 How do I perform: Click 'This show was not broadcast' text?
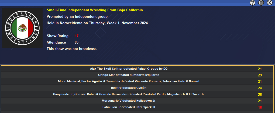[72, 49]
